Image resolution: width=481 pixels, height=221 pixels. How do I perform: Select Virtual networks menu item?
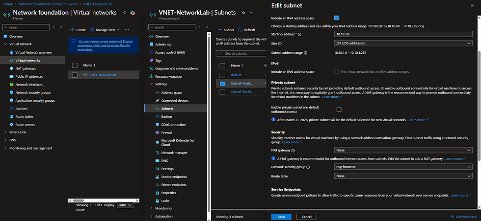coord(32,61)
